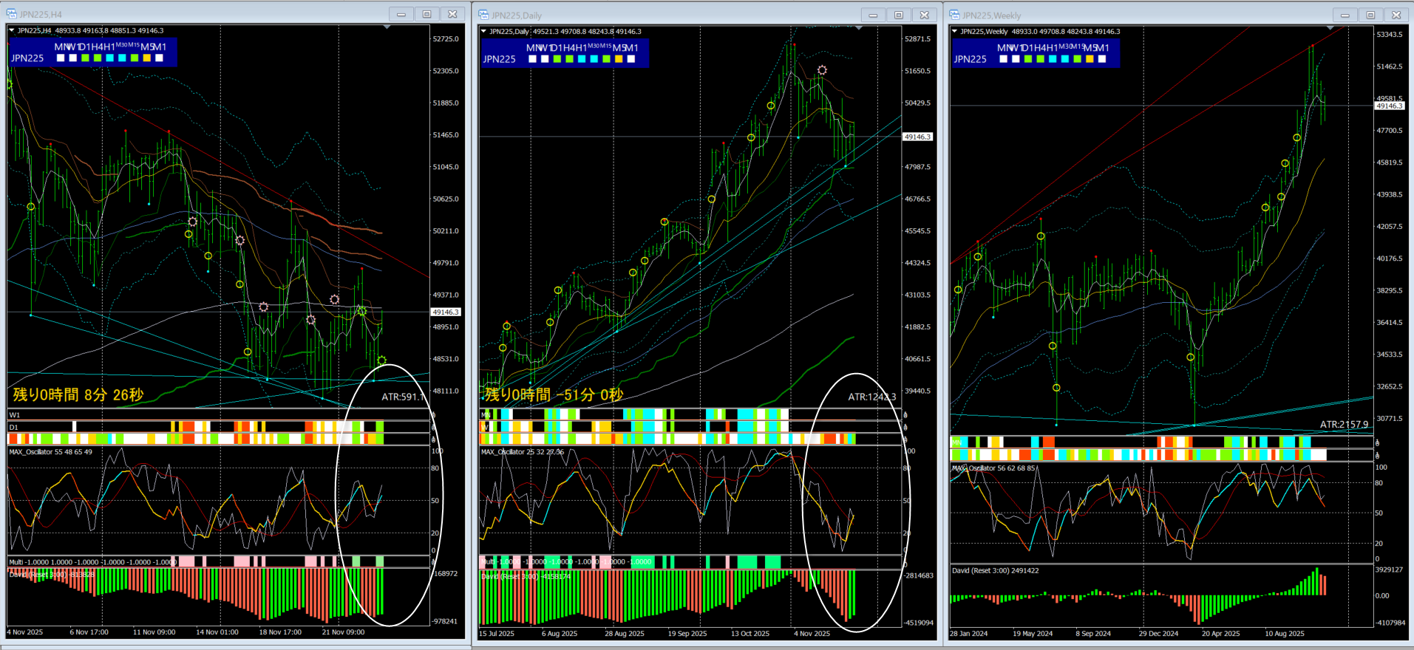Click the chart icon of the JPN225,Weekly window
Viewport: 1414px width, 650px height.
click(954, 15)
